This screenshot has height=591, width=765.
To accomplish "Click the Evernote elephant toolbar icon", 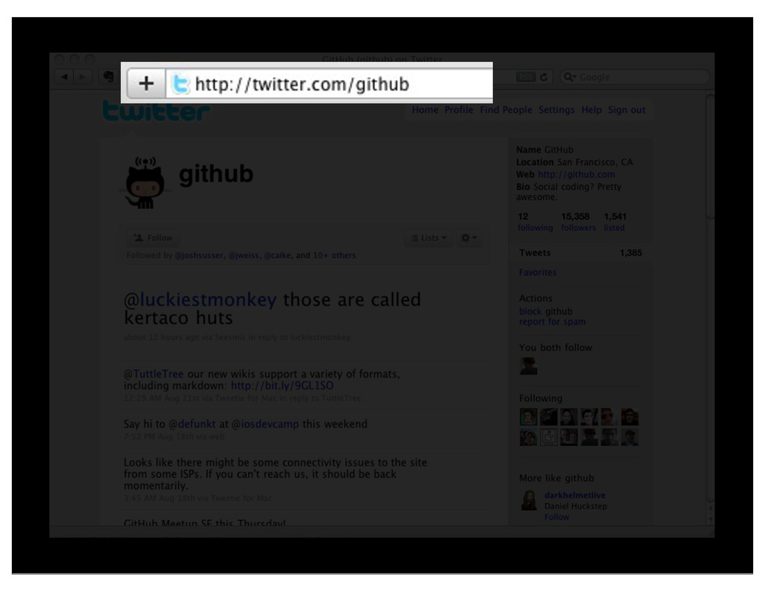I will point(108,77).
